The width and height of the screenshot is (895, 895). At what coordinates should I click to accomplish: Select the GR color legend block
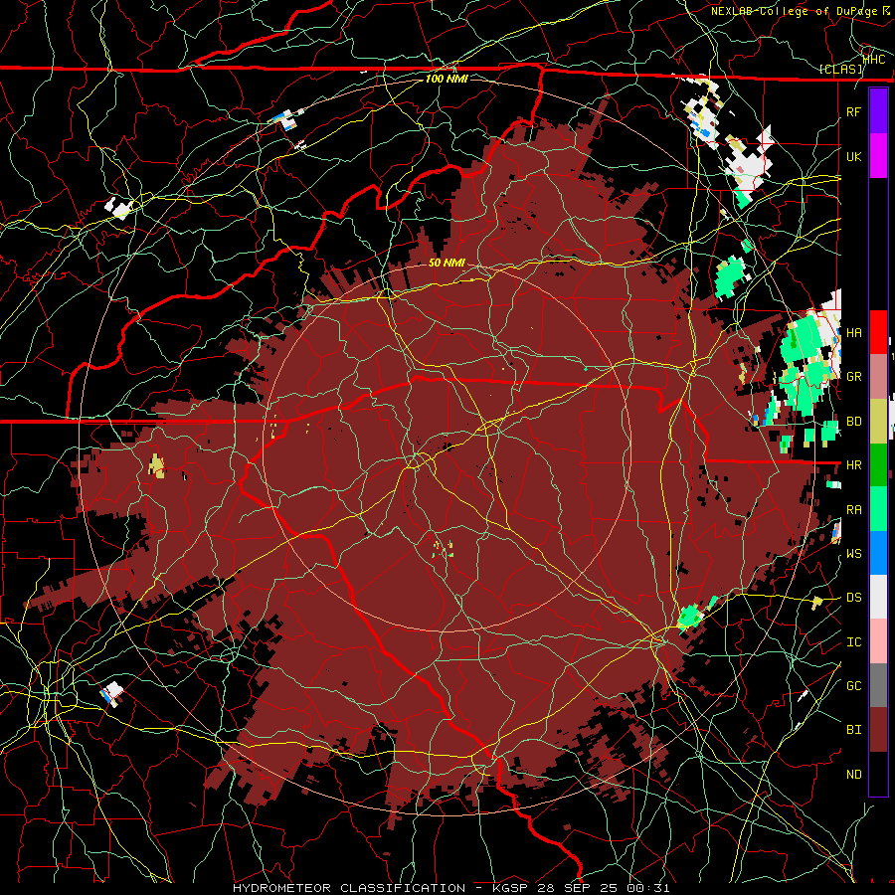pos(878,377)
